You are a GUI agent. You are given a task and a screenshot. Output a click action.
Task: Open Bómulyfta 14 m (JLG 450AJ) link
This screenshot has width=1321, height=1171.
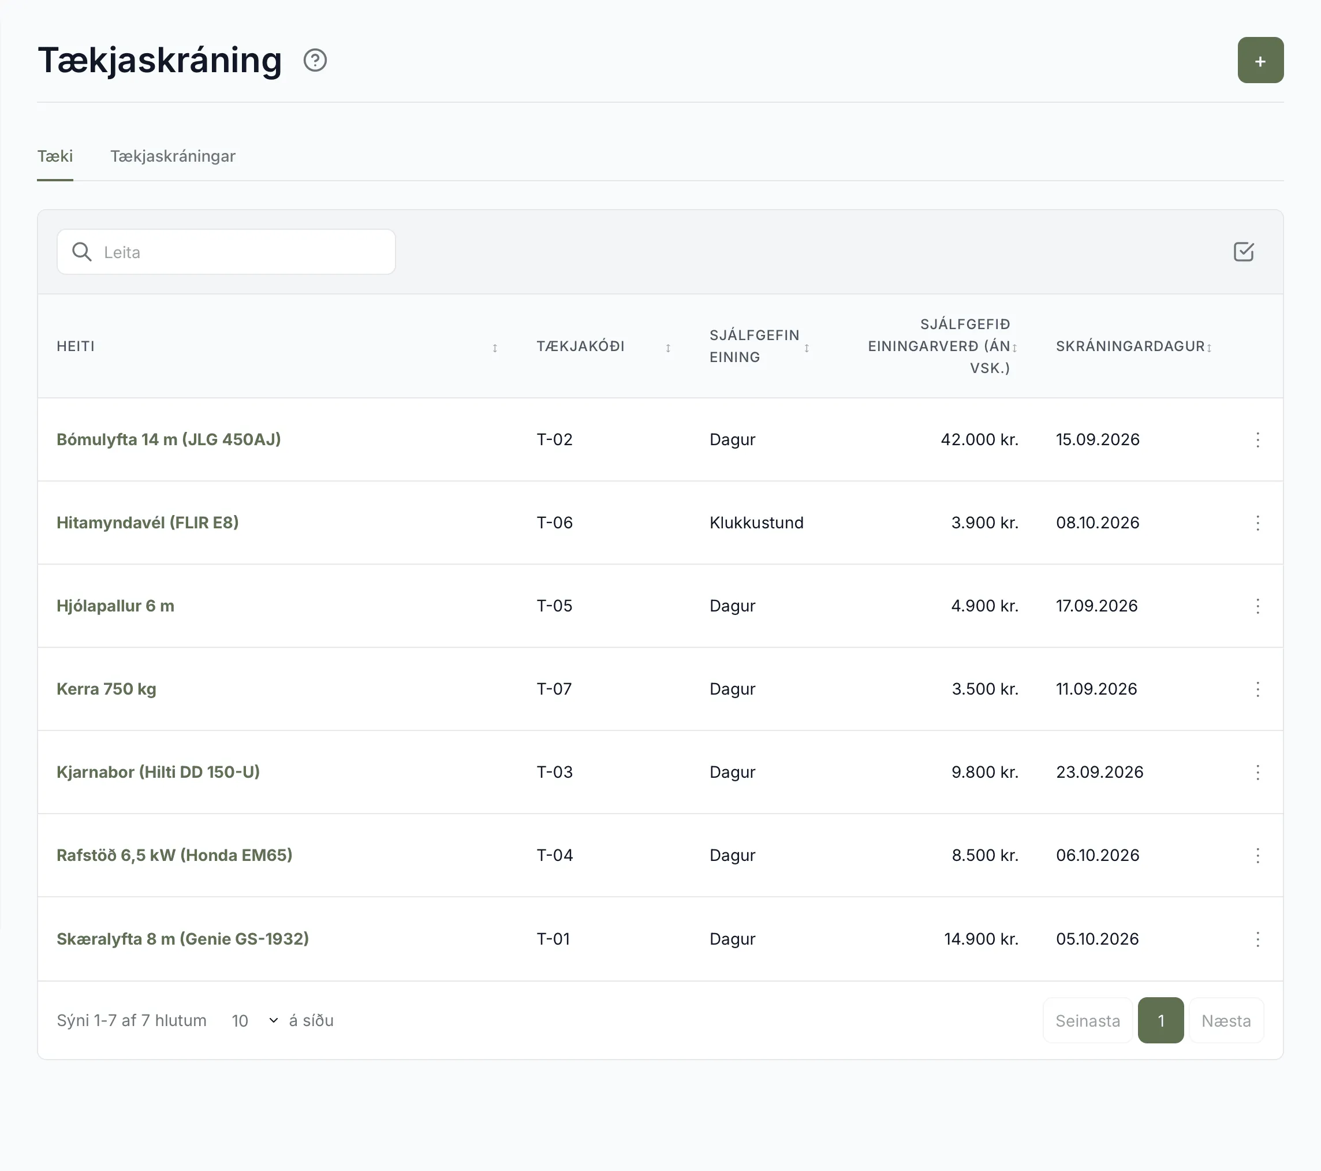169,439
